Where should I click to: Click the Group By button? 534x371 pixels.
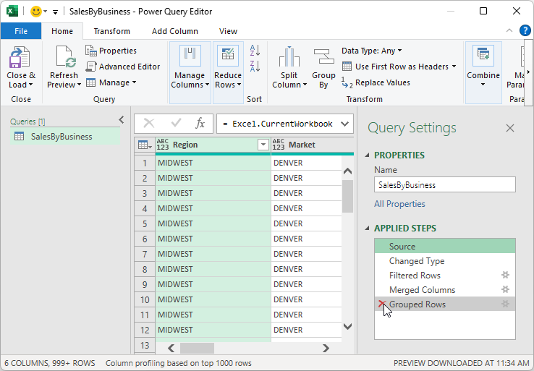tap(323, 68)
